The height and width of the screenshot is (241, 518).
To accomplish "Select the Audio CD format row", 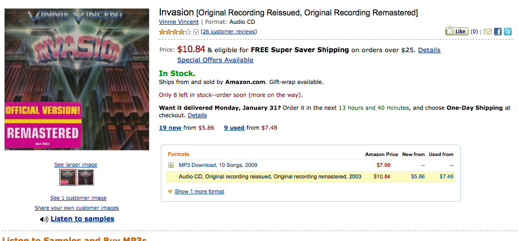I will 263,176.
